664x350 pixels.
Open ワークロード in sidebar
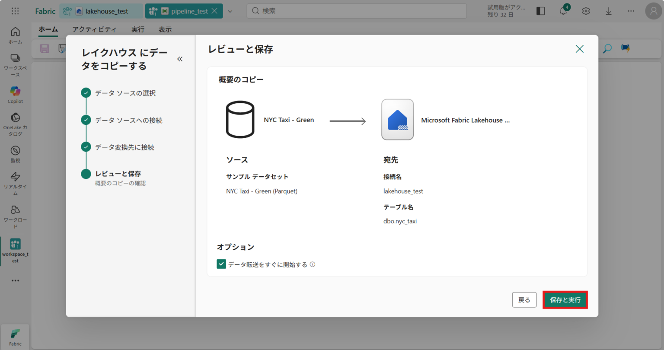[x=15, y=216]
